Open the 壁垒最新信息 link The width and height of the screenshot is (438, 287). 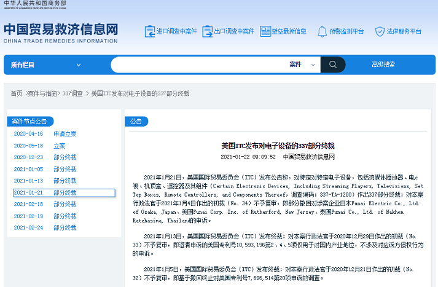pyautogui.click(x=289, y=31)
